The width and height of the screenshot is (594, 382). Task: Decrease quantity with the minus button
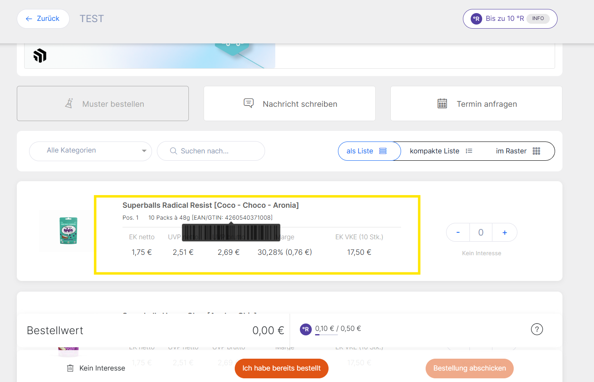tap(458, 232)
